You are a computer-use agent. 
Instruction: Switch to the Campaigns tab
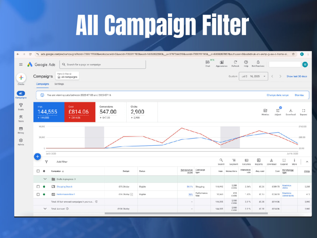(42, 84)
